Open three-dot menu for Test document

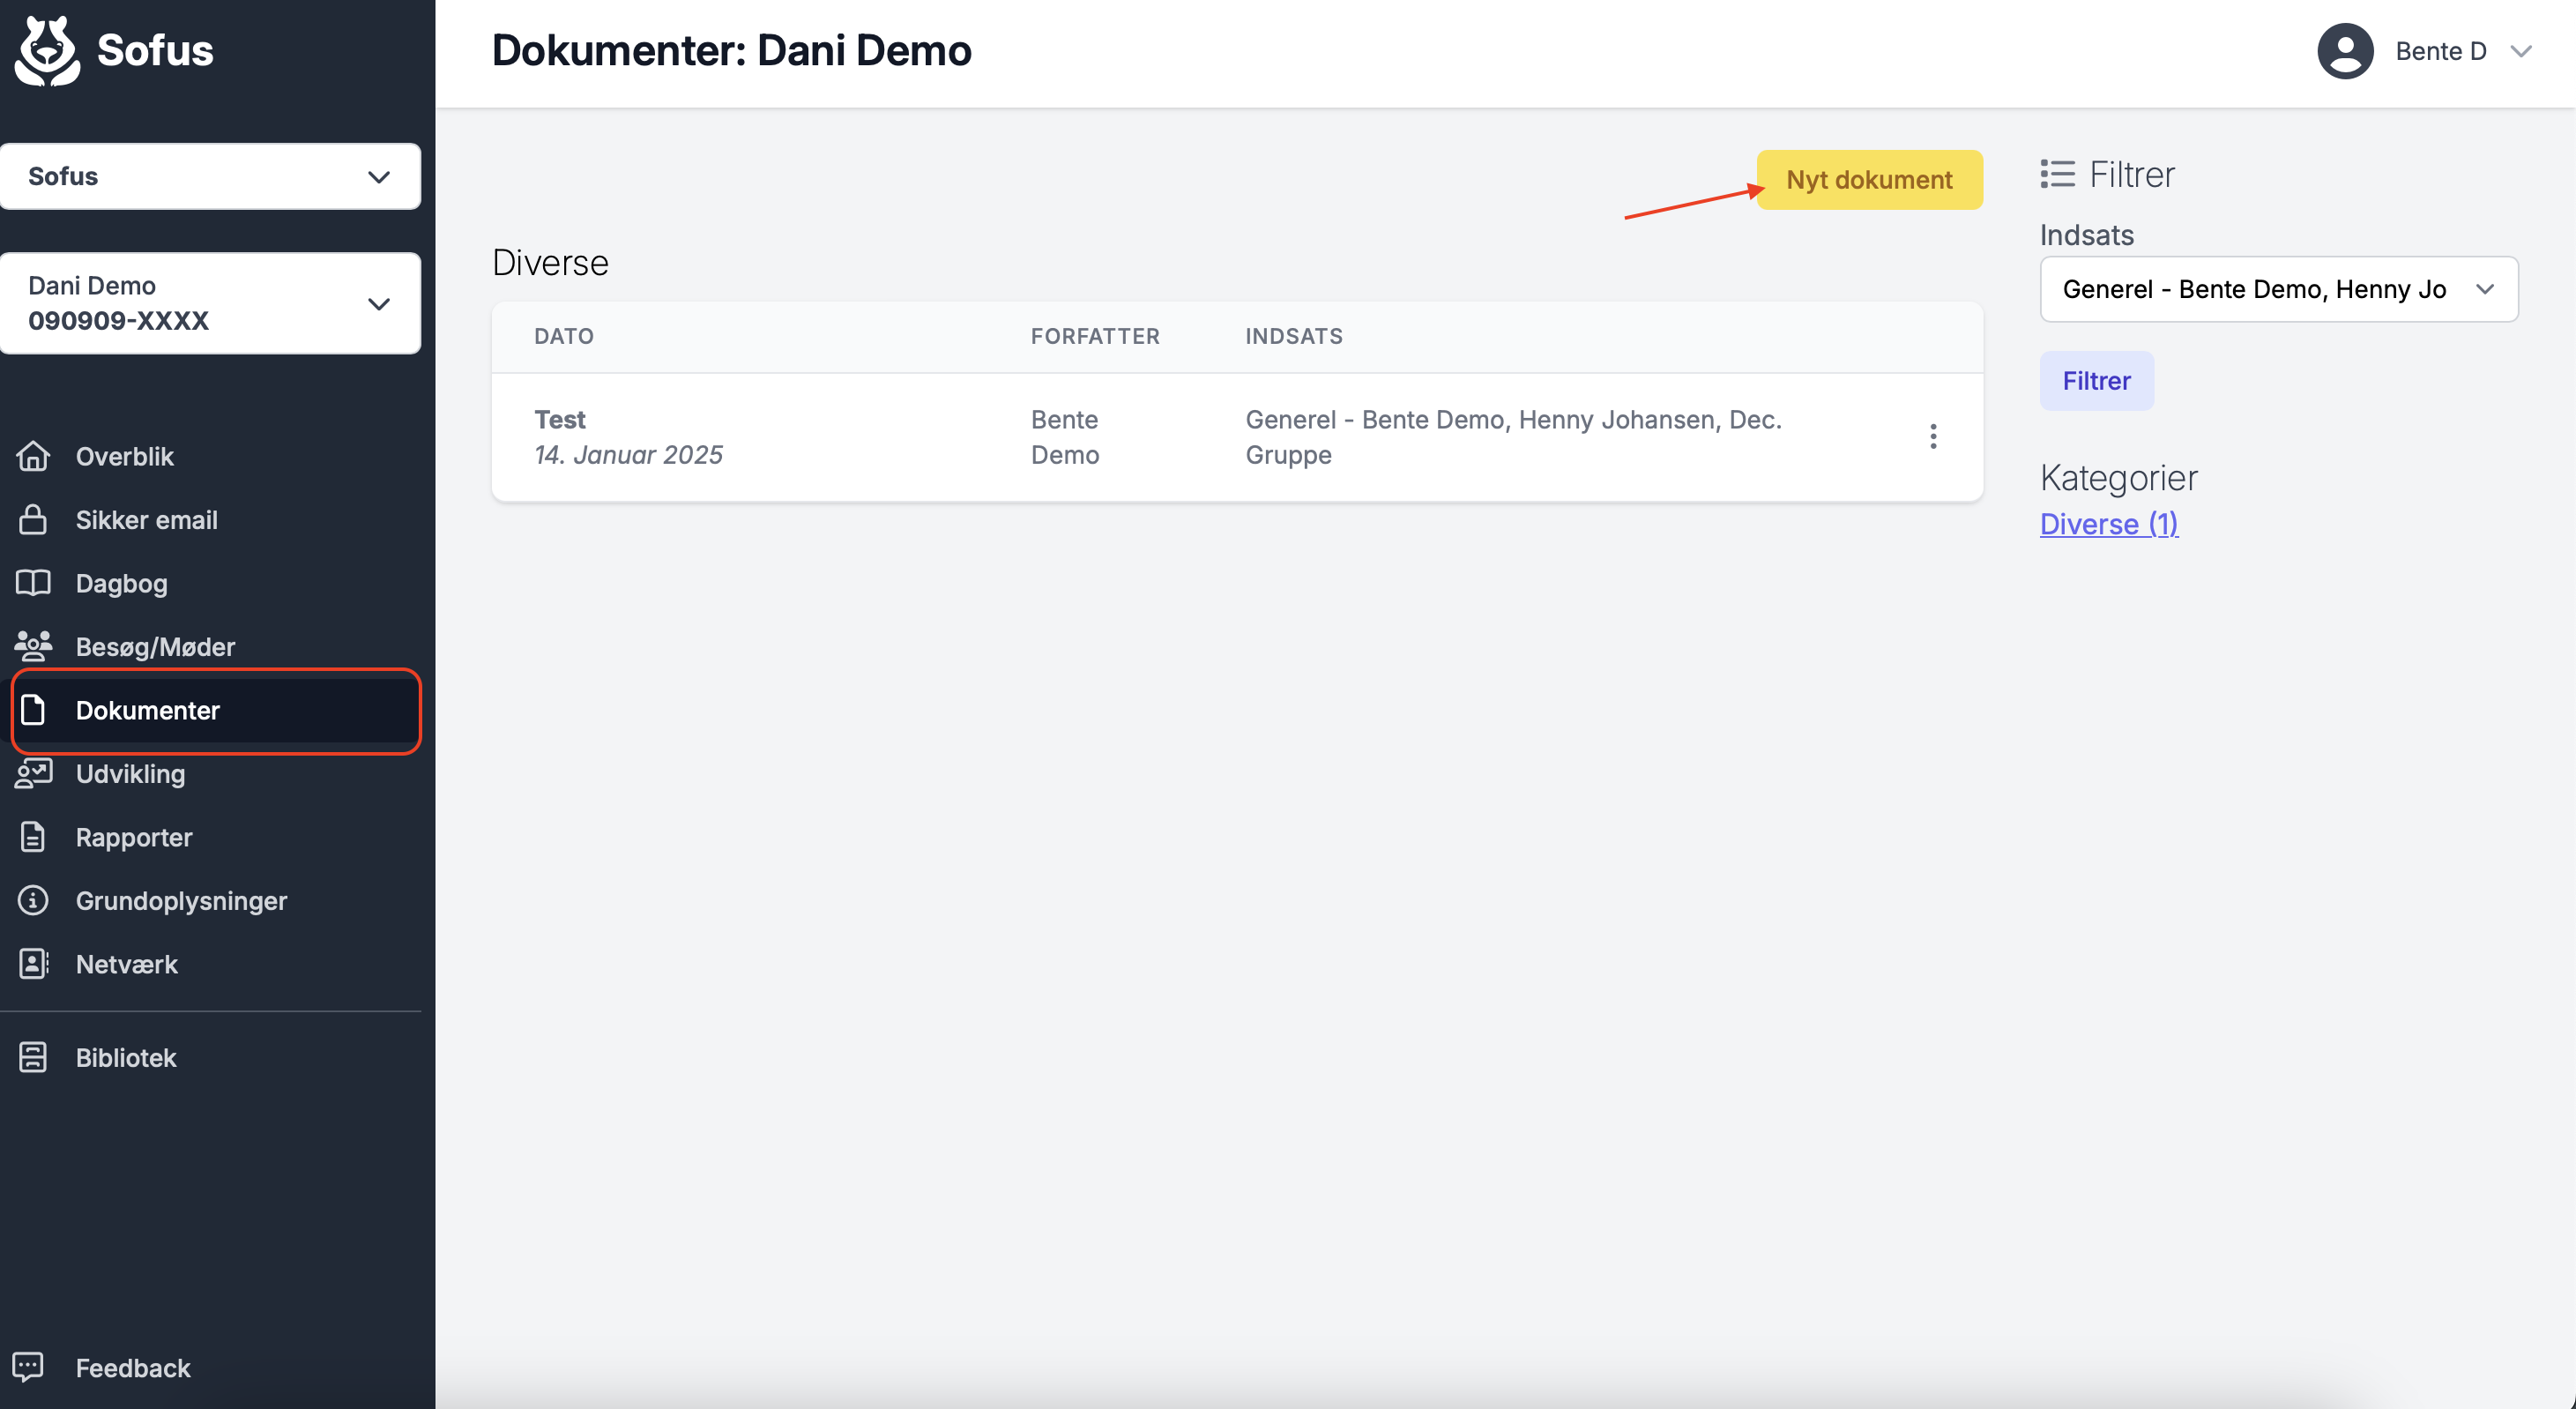coord(1932,437)
